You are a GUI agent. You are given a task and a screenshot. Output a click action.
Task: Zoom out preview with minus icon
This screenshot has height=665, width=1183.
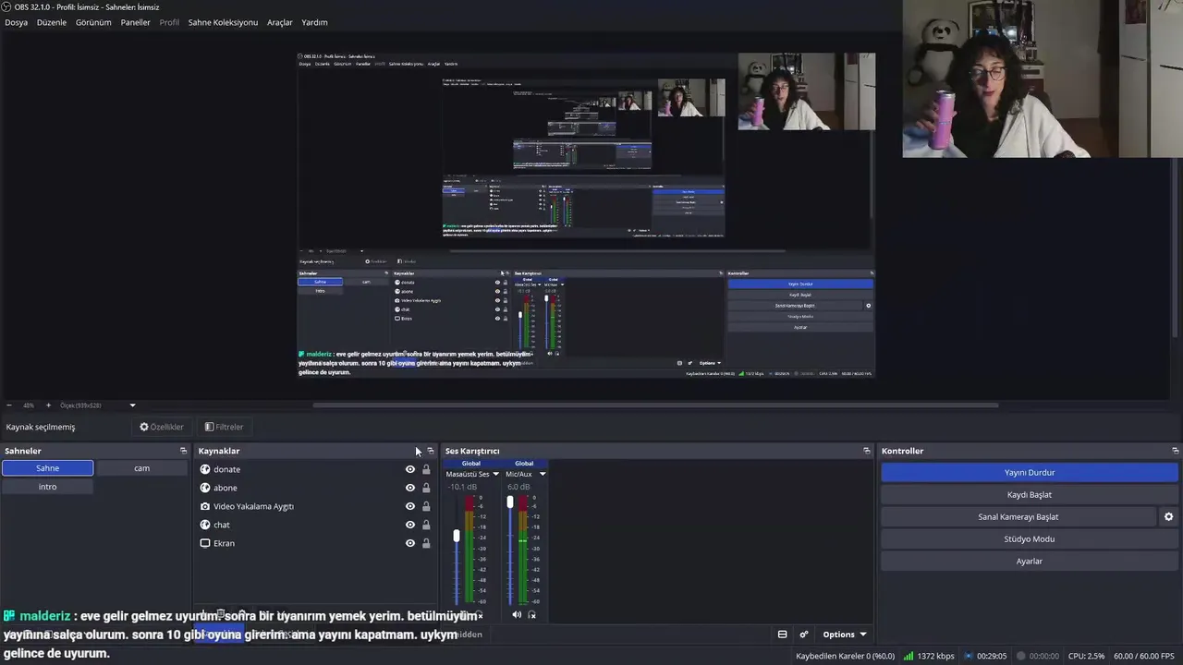pyautogui.click(x=9, y=405)
